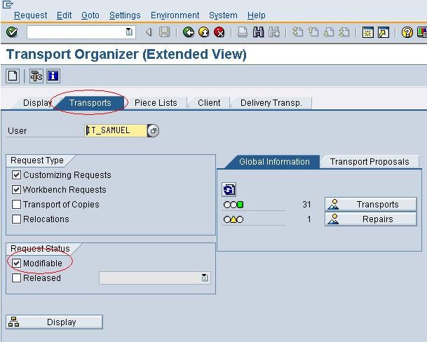Click the Refresh icon in Global Information
Screen dimensions: 427x342
[x=229, y=189]
